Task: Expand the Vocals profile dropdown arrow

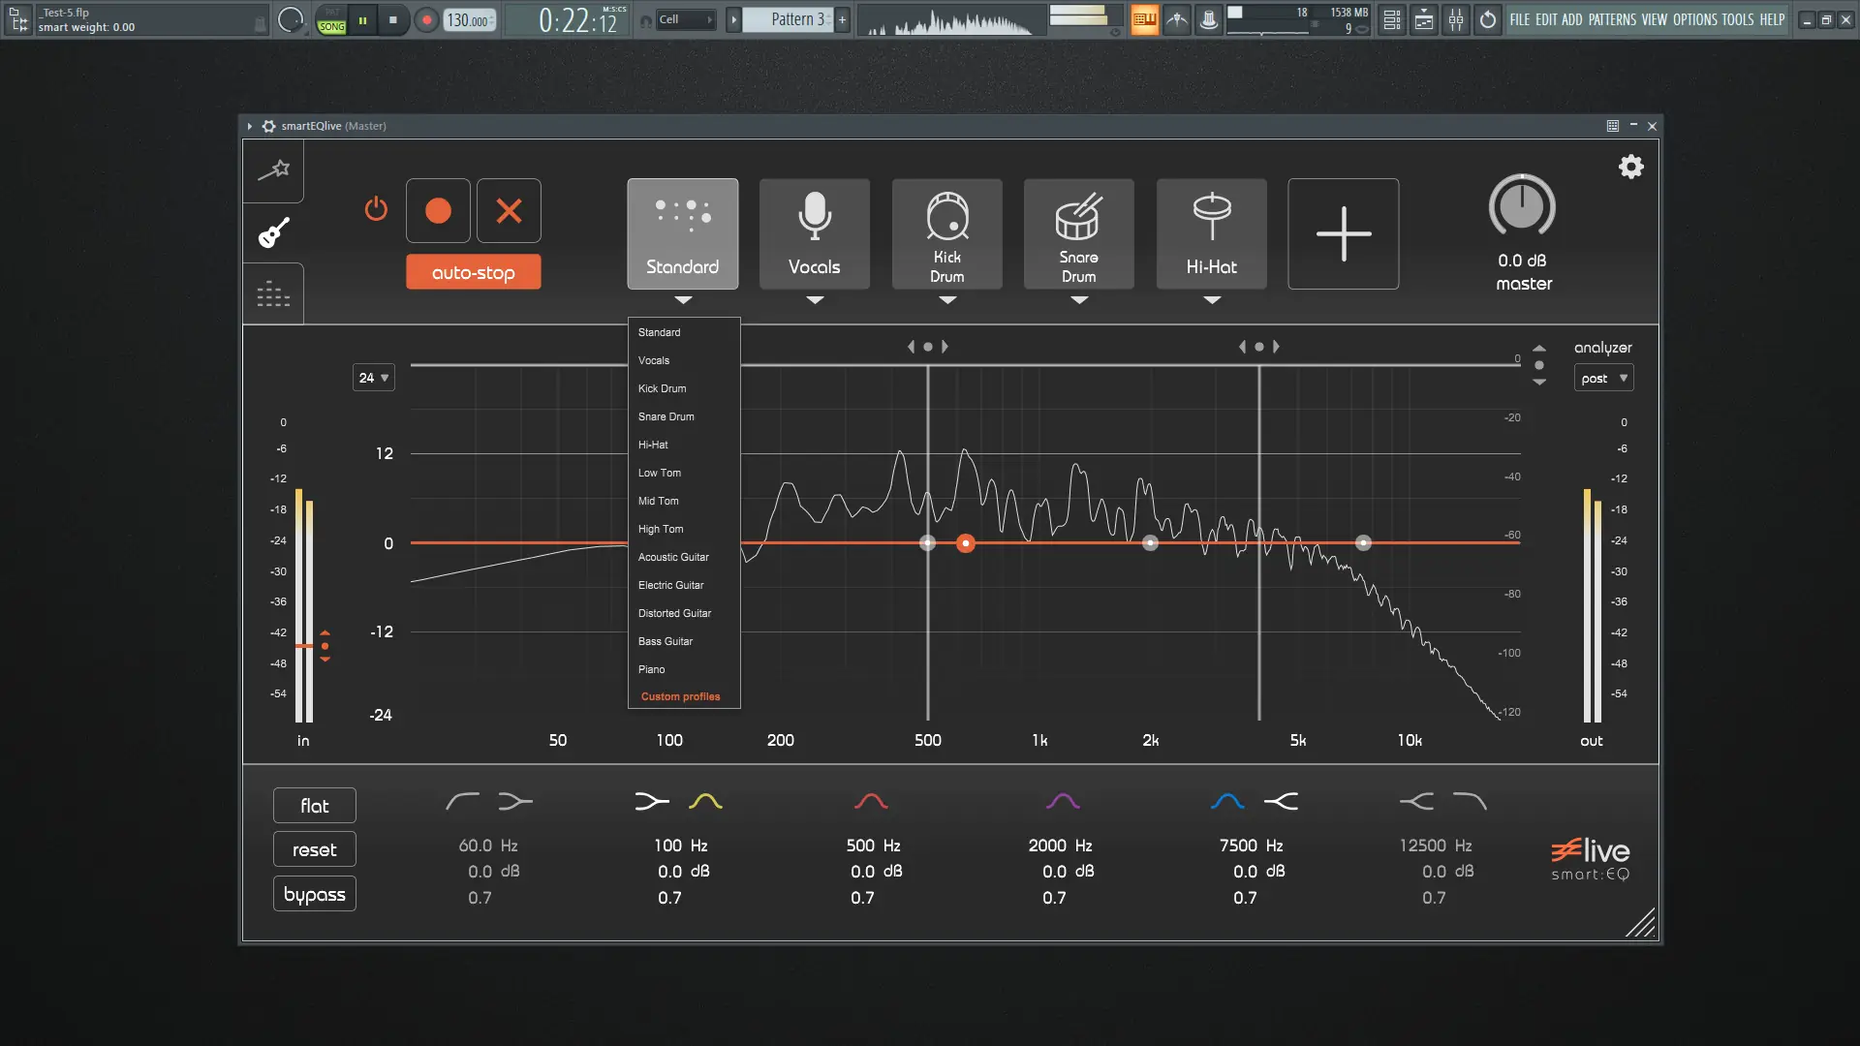Action: click(x=815, y=300)
